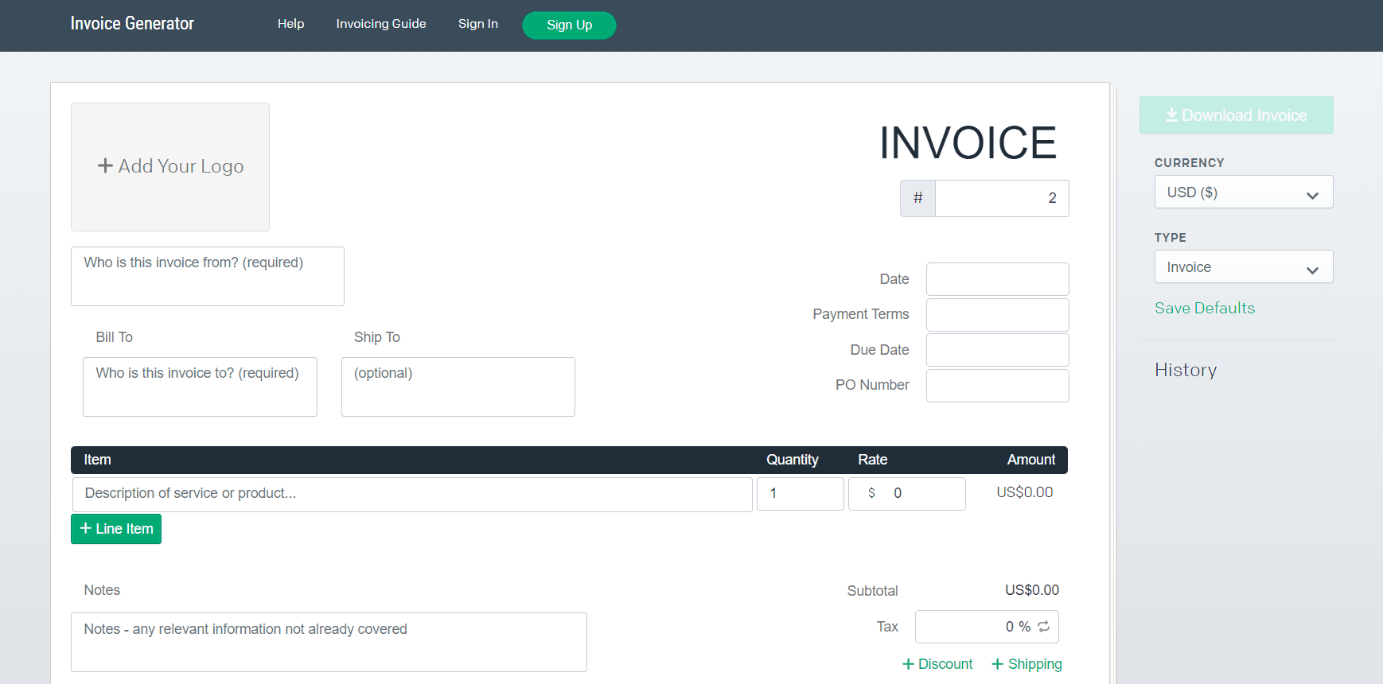Screen dimensions: 1383x684
Task: Click the Quantity input box
Action: (x=800, y=494)
